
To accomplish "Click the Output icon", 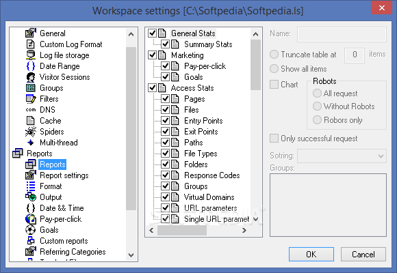I will [31, 197].
